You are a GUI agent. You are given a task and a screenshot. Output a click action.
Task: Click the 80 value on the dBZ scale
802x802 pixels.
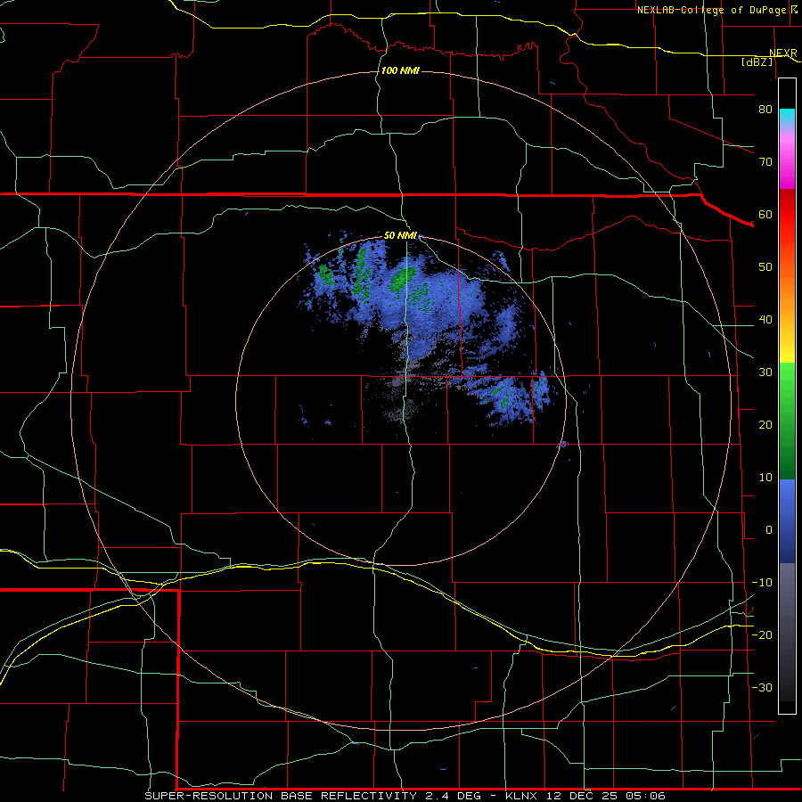(x=765, y=110)
